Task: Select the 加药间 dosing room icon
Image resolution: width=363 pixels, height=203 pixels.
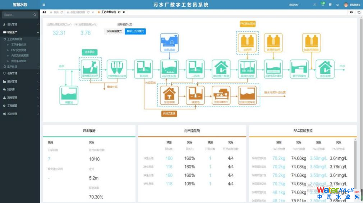Action: (247, 42)
